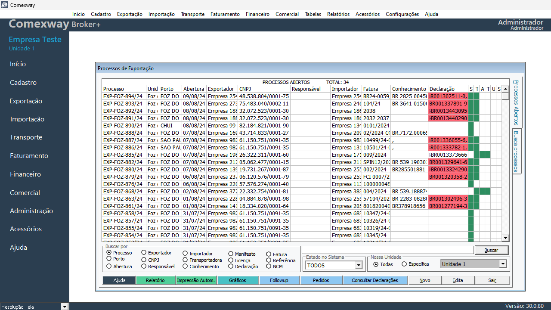The height and width of the screenshot is (310, 551).
Task: Click table scrollbar up arrow
Action: point(506,89)
